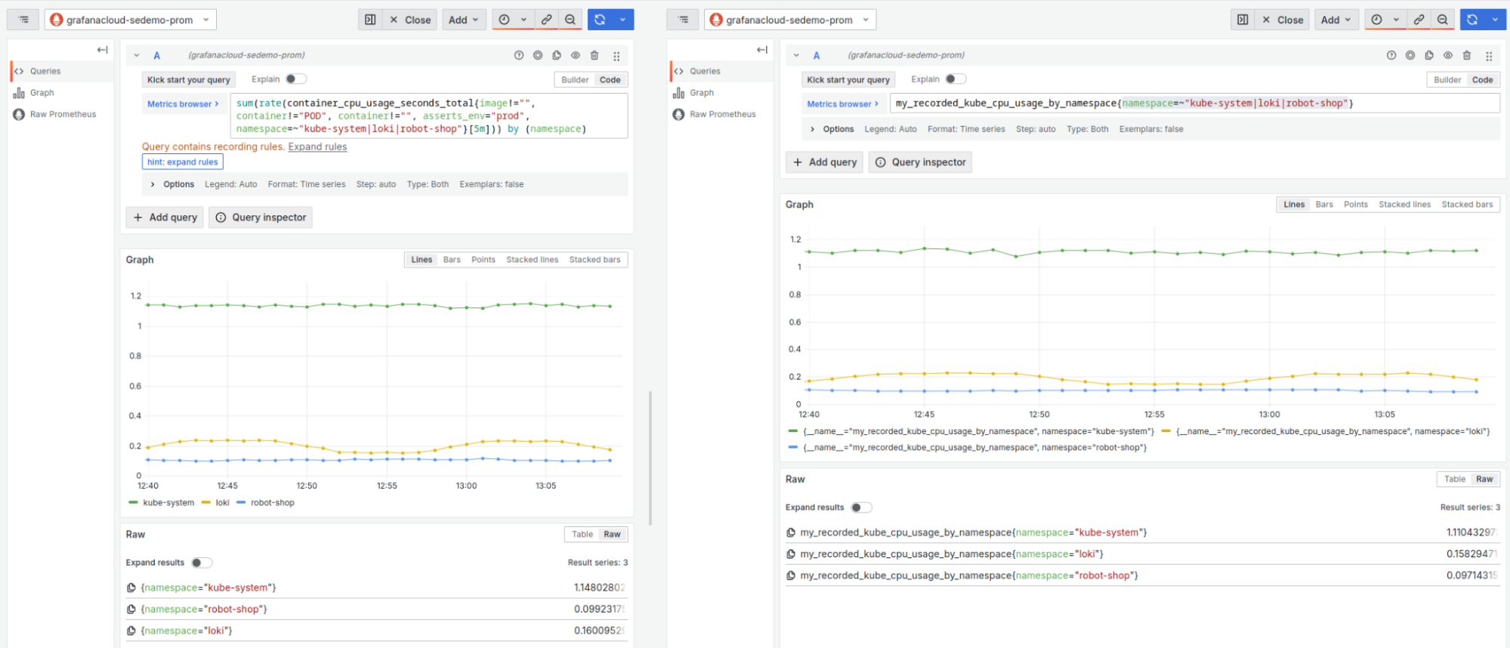1510x648 pixels.
Task: Run query with left refresh icon
Action: point(600,20)
